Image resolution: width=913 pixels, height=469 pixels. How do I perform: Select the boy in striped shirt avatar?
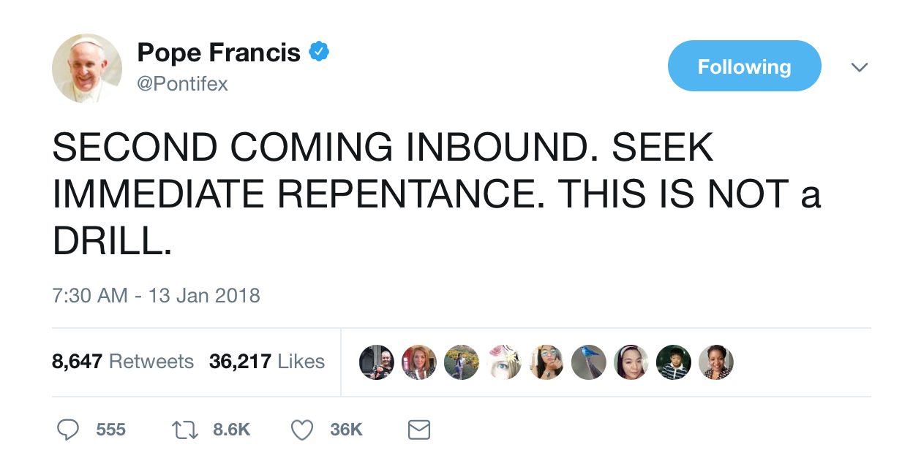coord(674,362)
